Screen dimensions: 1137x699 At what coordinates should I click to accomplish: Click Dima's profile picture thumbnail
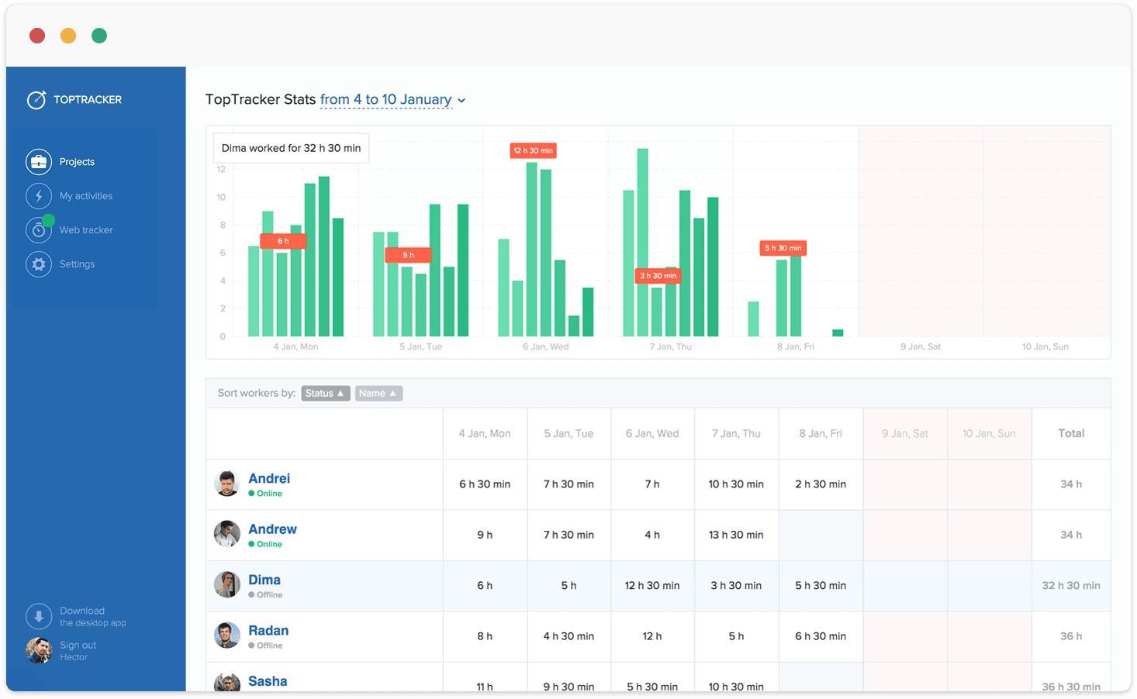(x=226, y=586)
